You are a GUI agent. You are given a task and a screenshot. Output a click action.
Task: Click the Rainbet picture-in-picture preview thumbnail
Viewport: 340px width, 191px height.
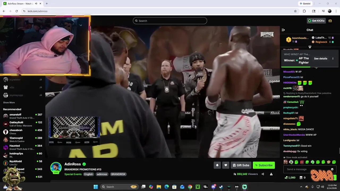click(x=74, y=131)
